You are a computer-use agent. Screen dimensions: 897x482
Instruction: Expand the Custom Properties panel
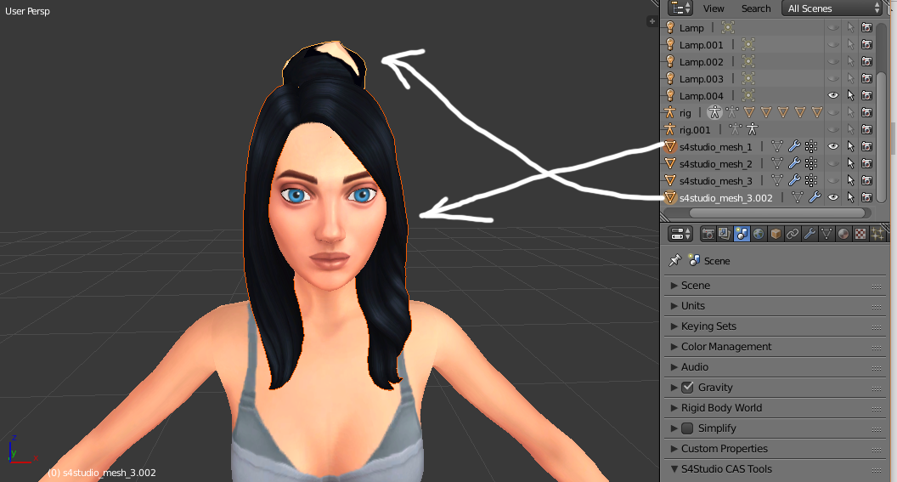[x=674, y=449]
